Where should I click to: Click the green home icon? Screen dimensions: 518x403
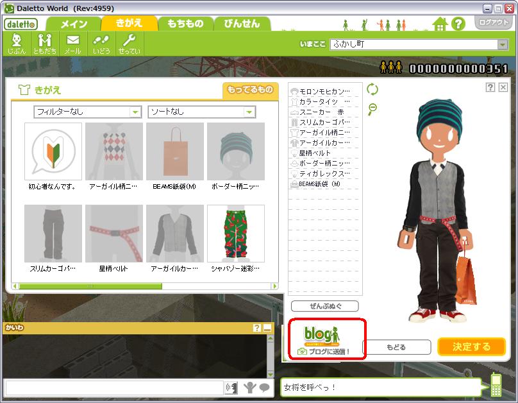click(x=440, y=24)
